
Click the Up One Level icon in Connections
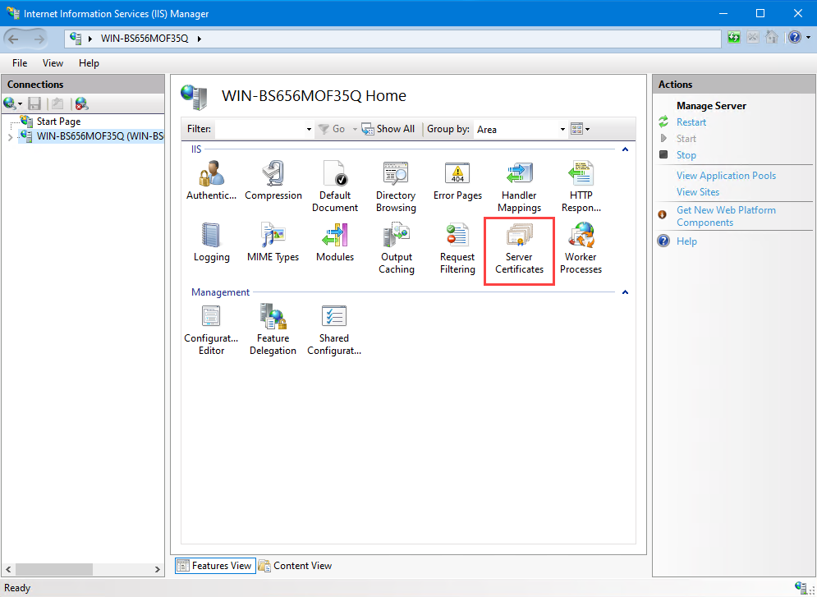coord(57,103)
